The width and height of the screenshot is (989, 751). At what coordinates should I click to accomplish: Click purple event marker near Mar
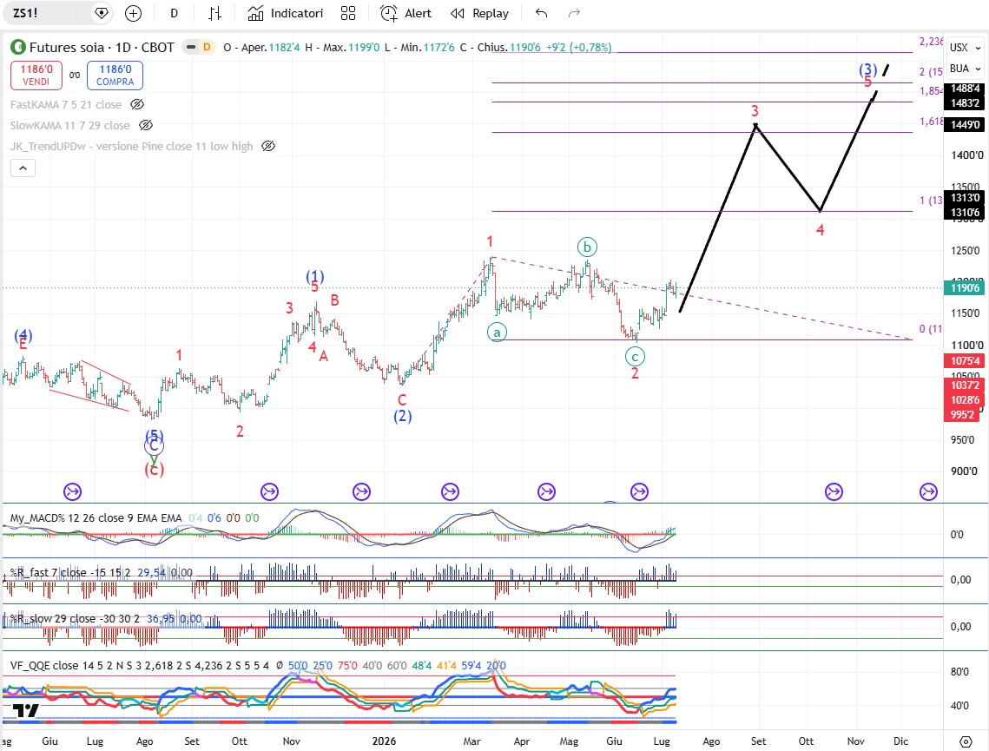tap(450, 491)
